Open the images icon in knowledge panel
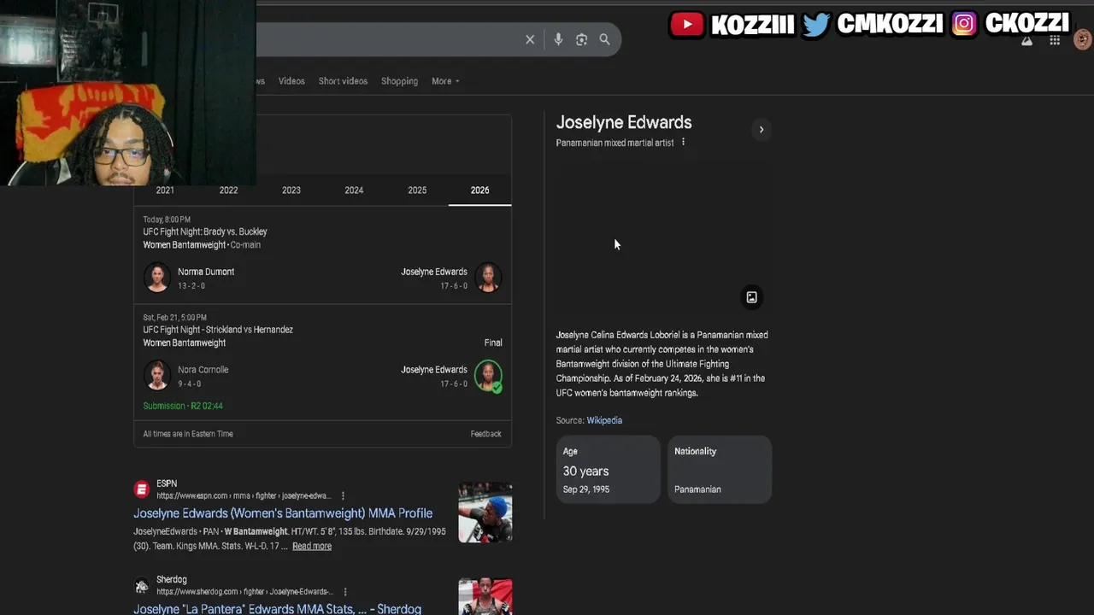Viewport: 1094px width, 615px height. 751,297
